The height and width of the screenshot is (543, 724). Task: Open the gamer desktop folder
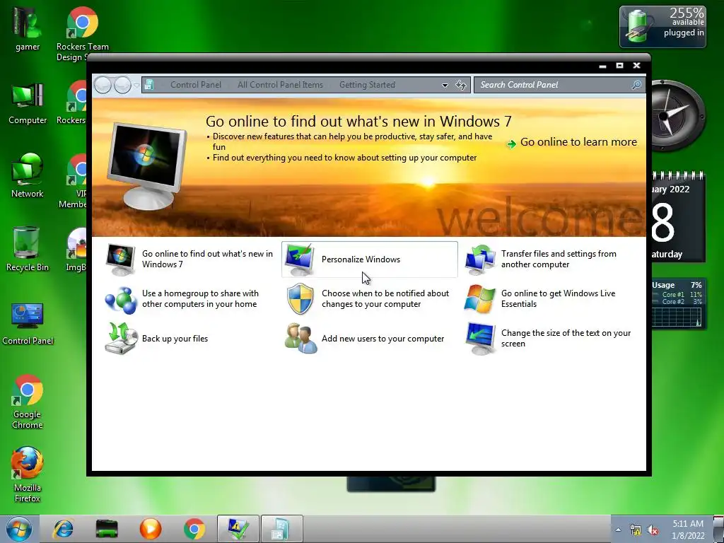tap(28, 28)
